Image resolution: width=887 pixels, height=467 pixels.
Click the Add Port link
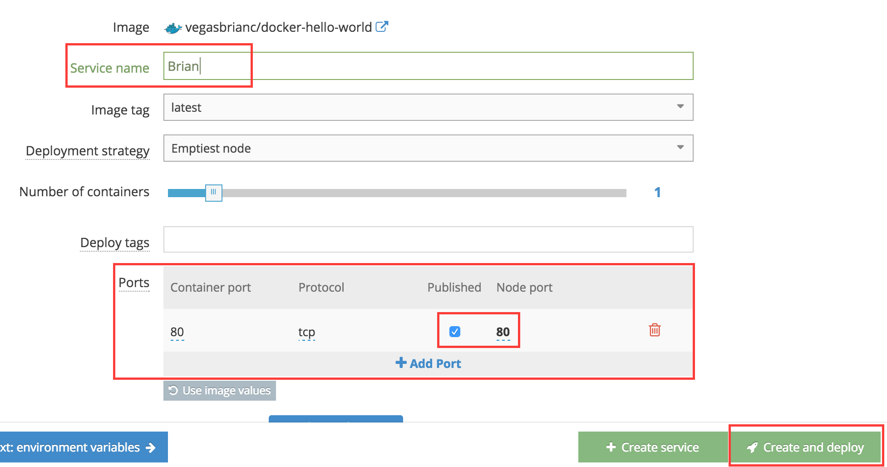click(x=434, y=363)
